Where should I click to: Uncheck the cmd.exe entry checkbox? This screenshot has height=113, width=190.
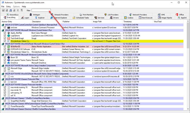tap(5, 27)
